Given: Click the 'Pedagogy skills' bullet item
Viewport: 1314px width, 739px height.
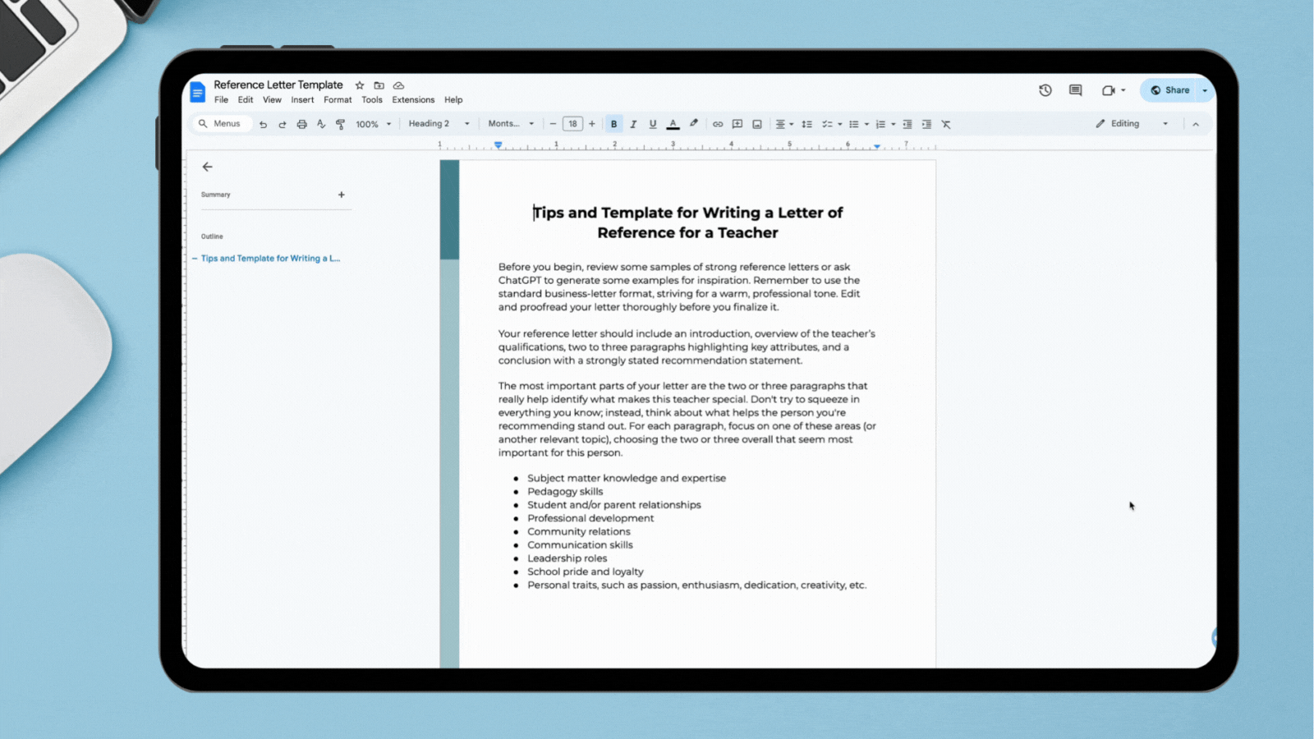Looking at the screenshot, I should (565, 491).
